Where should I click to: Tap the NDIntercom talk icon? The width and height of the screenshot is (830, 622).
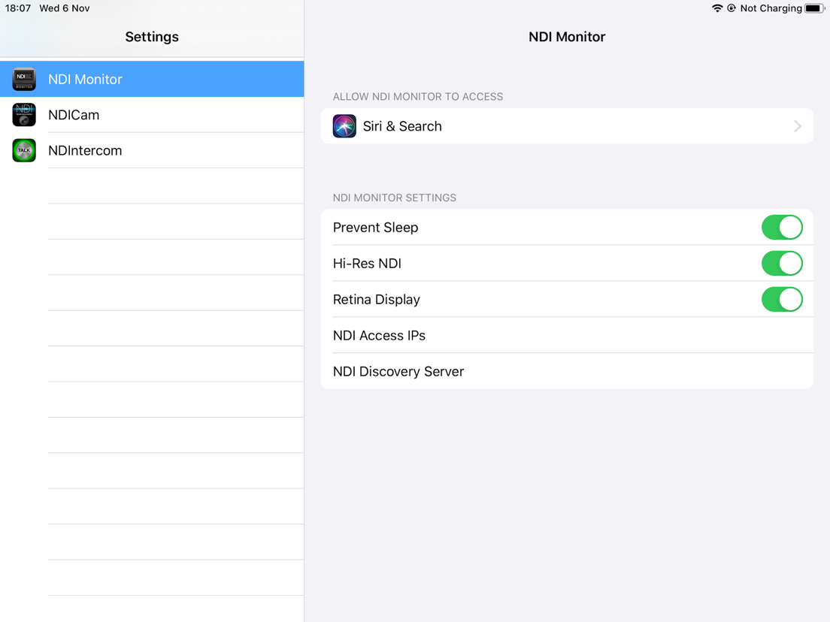tap(24, 150)
